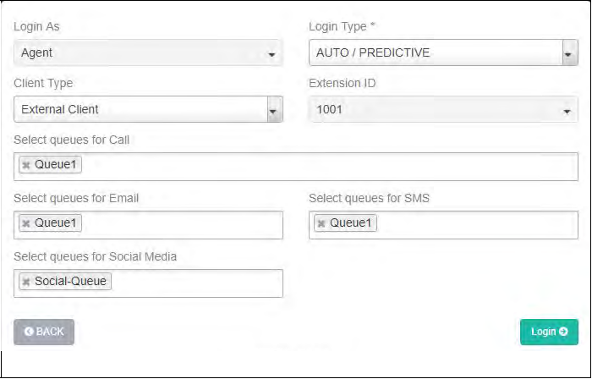Viewport: 592px width, 379px height.
Task: Select the Queue1 tag label in SMS queues
Action: 351,223
